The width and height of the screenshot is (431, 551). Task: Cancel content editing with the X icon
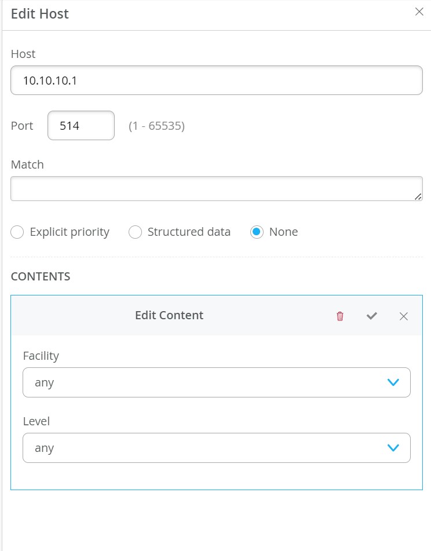(404, 316)
